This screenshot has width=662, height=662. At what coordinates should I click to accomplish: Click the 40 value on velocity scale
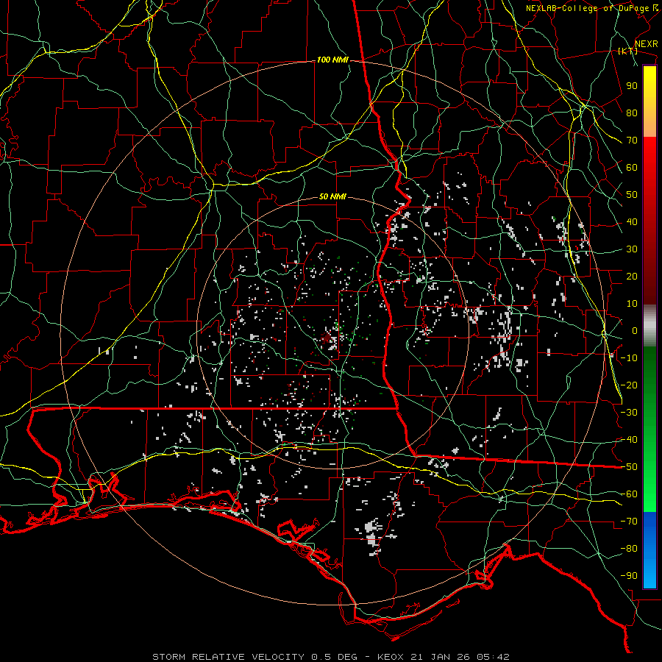click(x=632, y=222)
